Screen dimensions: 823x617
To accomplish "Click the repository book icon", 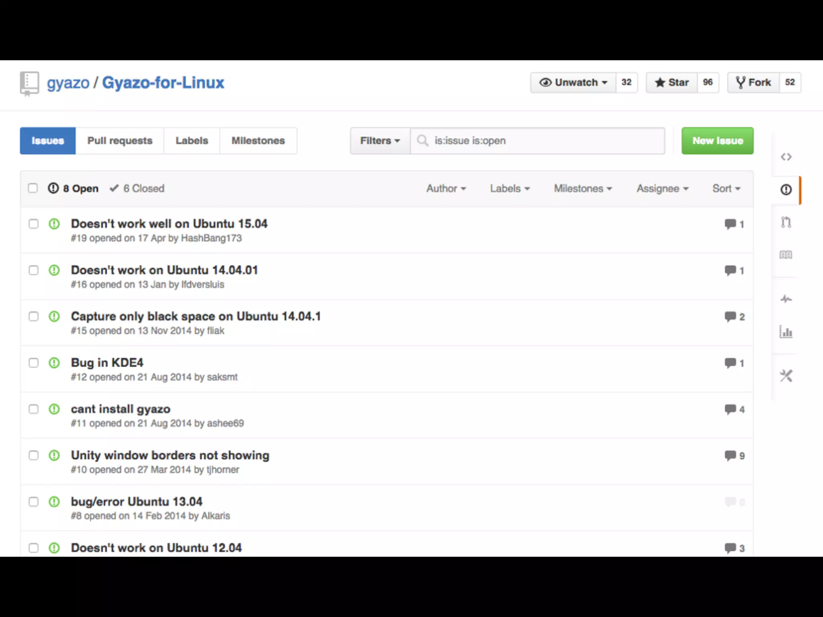I will [x=29, y=84].
